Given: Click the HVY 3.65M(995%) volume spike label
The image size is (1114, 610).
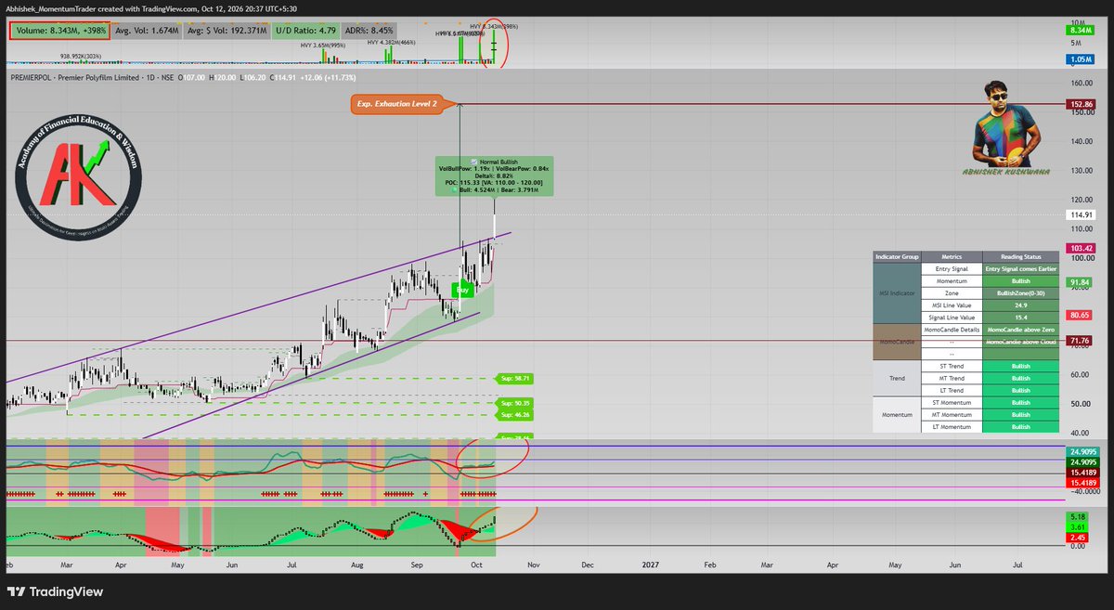Looking at the screenshot, I should tap(325, 45).
